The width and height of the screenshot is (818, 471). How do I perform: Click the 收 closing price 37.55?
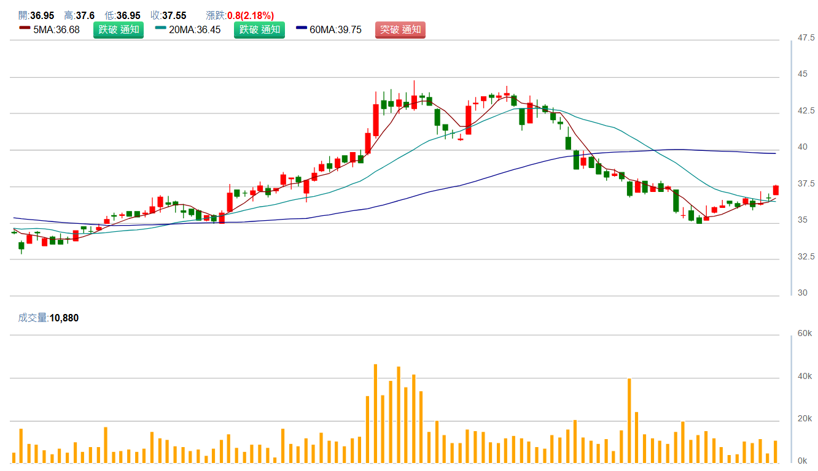click(x=174, y=15)
